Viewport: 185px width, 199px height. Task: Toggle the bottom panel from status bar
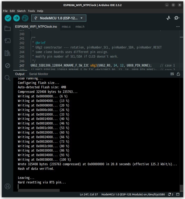pos(178,194)
